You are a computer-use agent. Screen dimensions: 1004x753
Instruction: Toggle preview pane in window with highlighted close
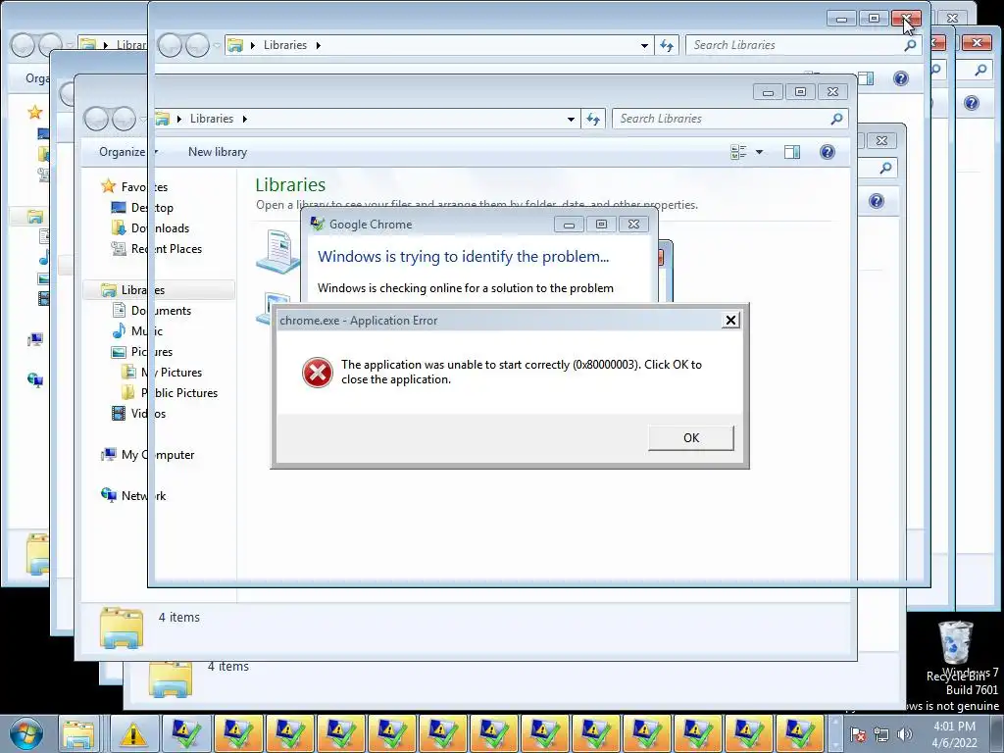click(866, 78)
